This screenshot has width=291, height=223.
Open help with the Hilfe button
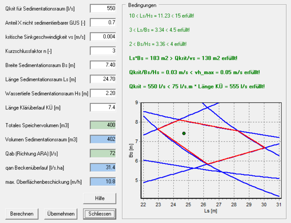[x=99, y=199]
